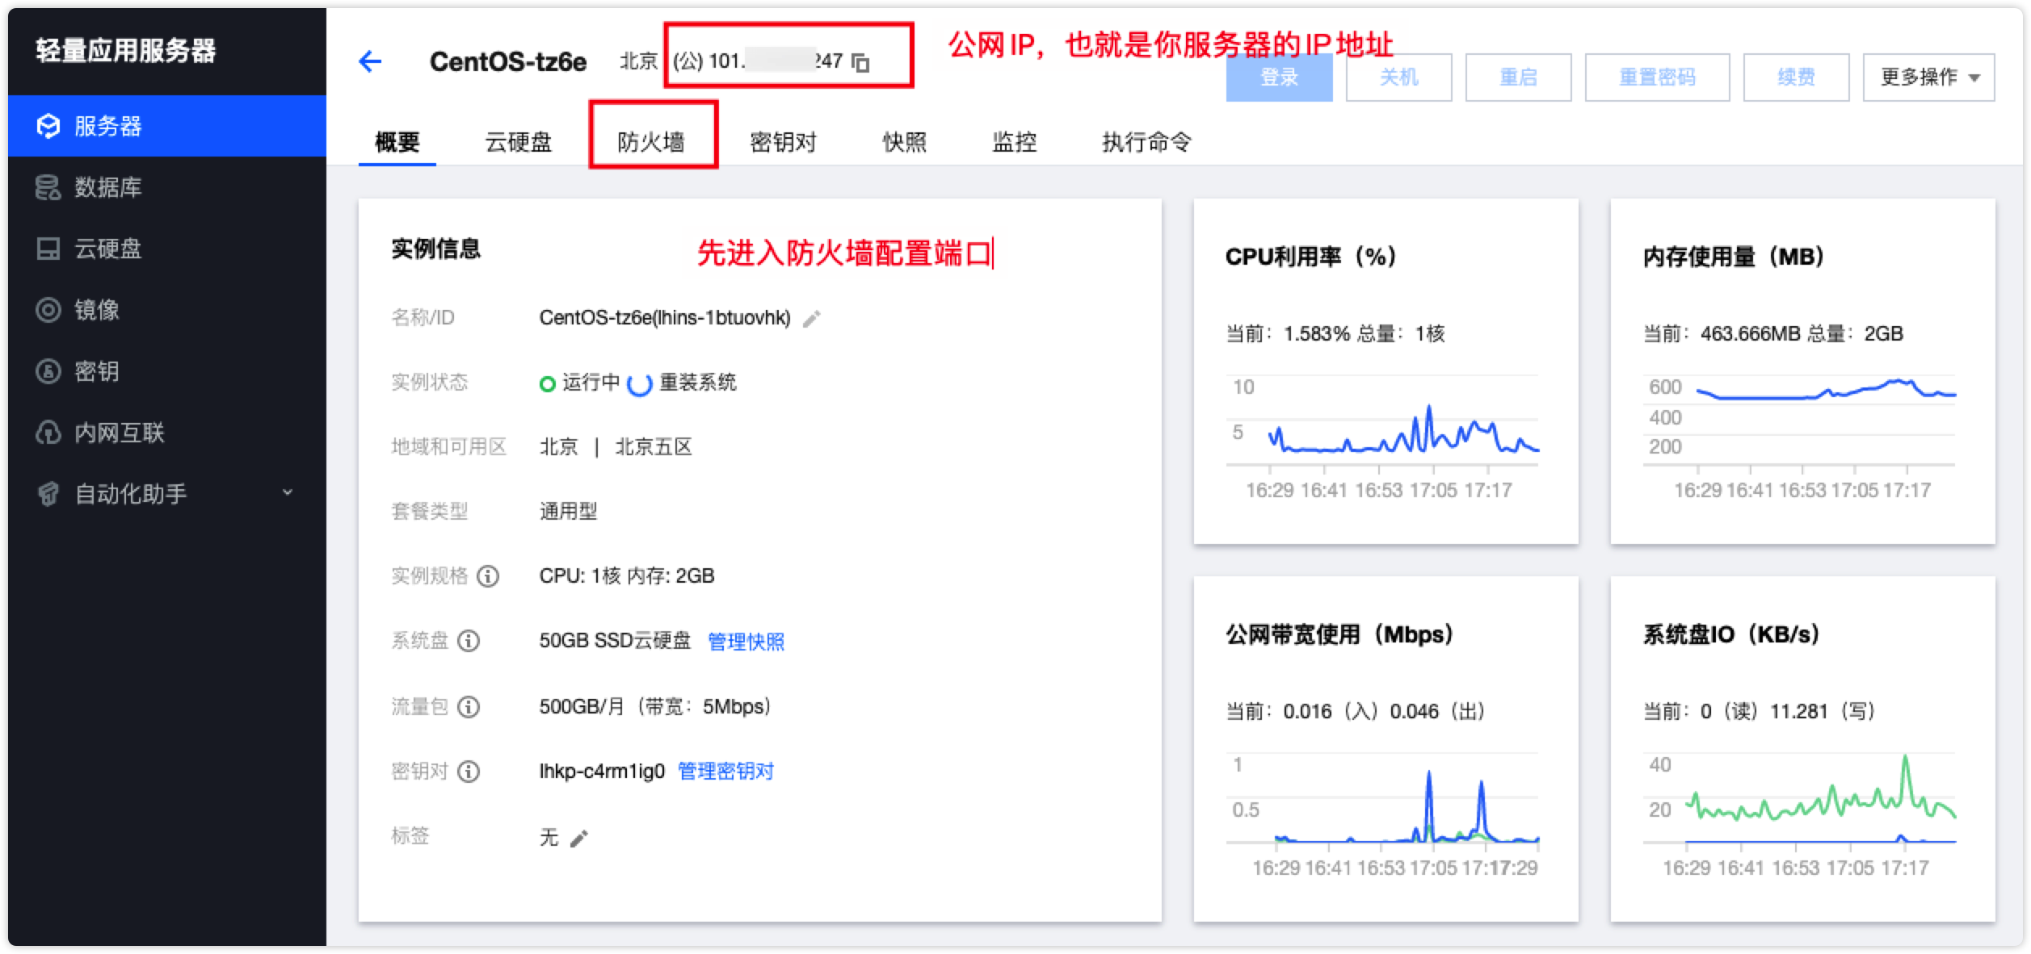Click the 镜像 image icon in sidebar
This screenshot has width=2031, height=954.
point(48,310)
